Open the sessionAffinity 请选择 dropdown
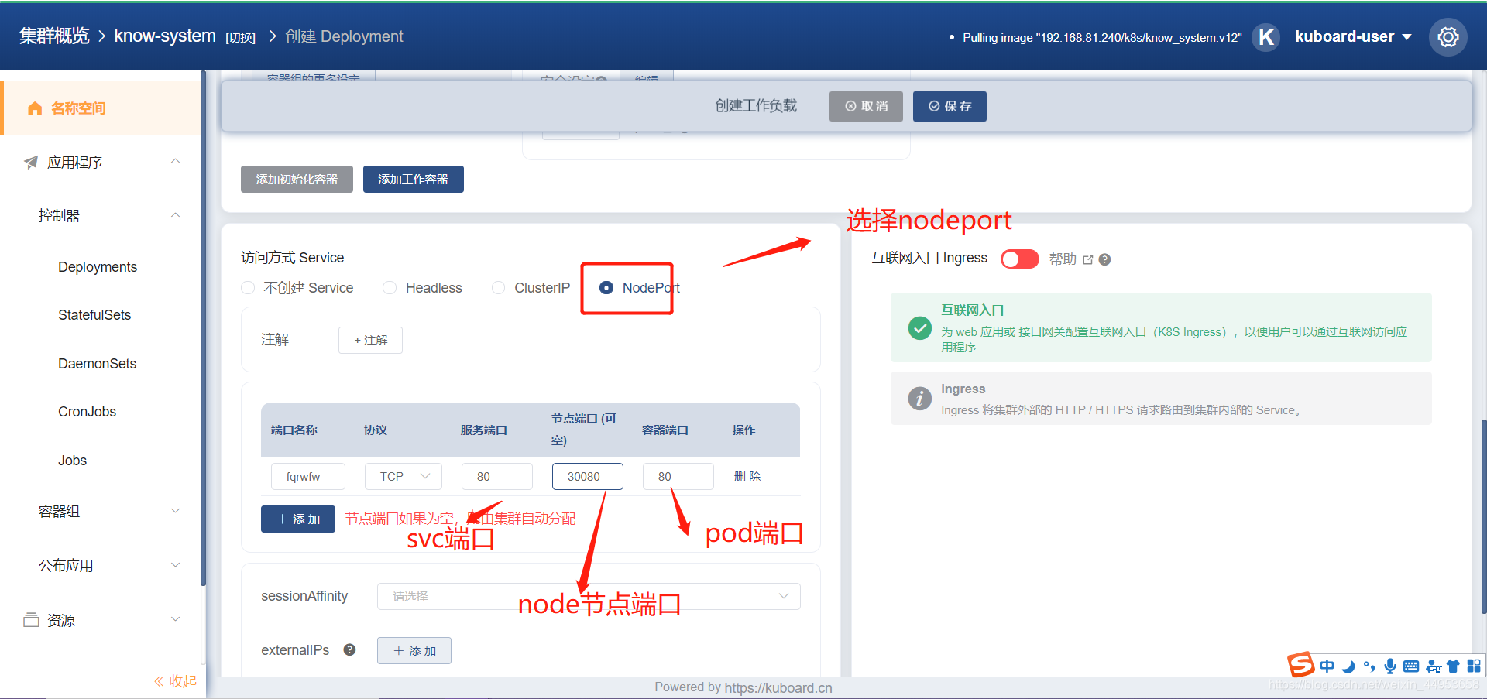1487x699 pixels. pos(589,596)
